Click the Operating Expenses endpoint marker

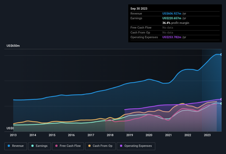(221, 99)
